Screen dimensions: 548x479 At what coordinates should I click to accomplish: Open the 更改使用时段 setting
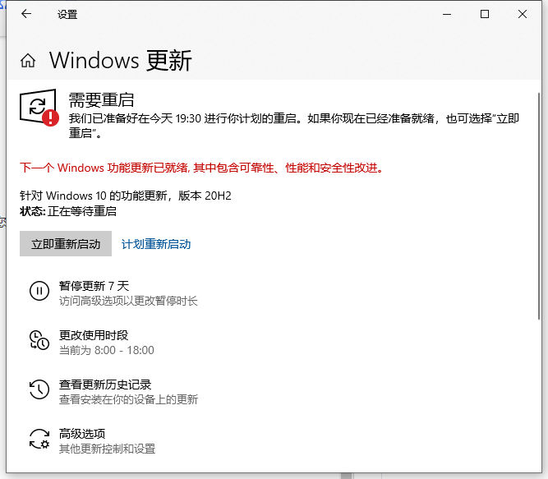pos(94,335)
